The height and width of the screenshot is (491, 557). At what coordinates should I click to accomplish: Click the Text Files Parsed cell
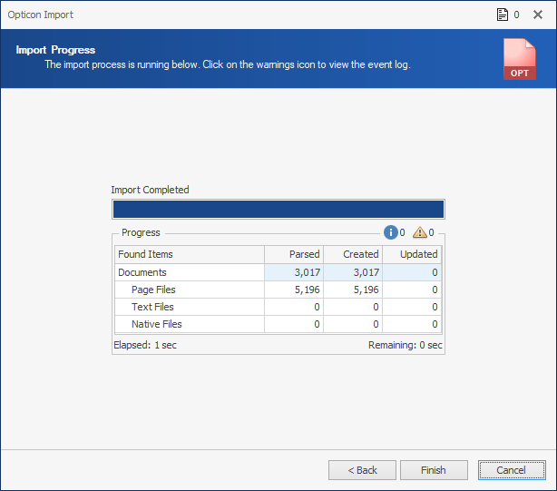tap(294, 307)
